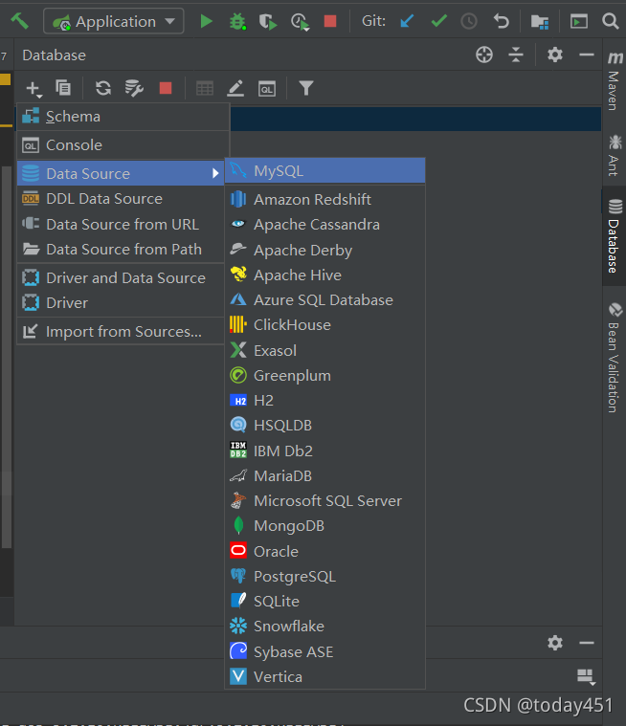
Task: Choose Data Source from Path
Action: pos(121,250)
